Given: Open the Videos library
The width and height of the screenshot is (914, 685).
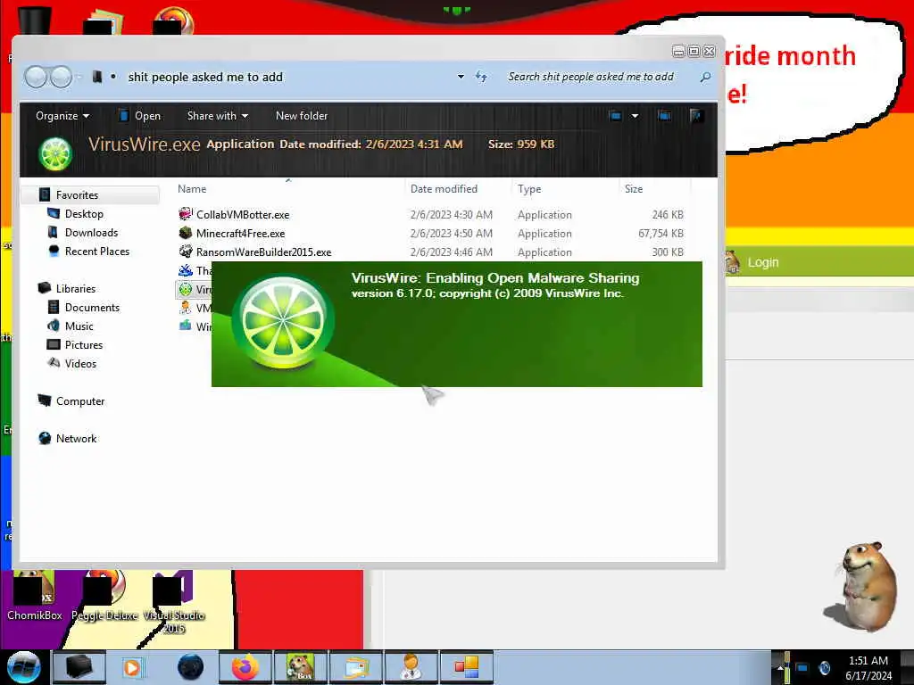Looking at the screenshot, I should [80, 364].
